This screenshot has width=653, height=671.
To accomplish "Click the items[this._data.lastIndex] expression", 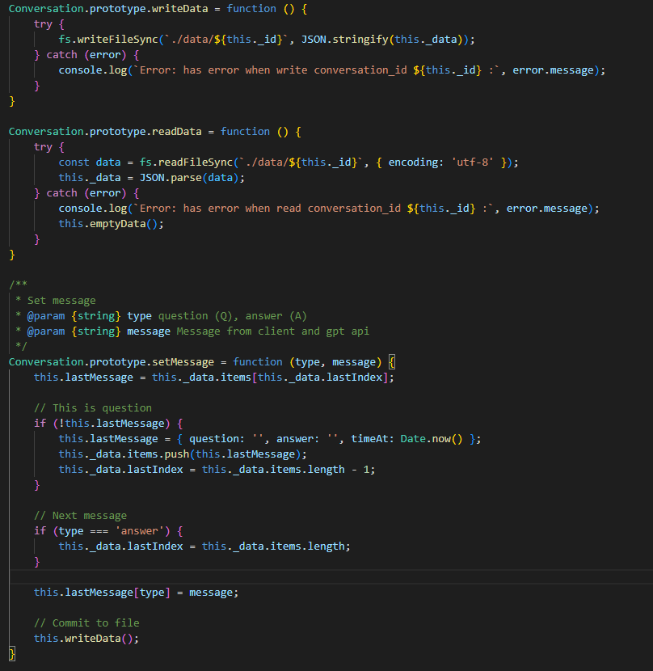I will click(304, 378).
